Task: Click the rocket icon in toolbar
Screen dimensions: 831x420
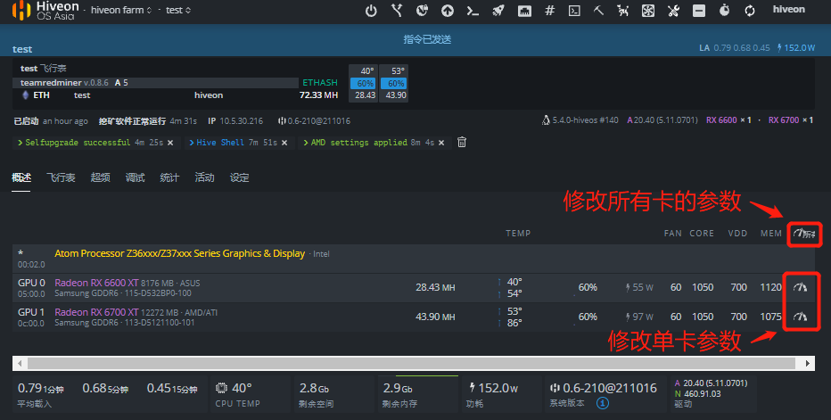Action: 498,11
